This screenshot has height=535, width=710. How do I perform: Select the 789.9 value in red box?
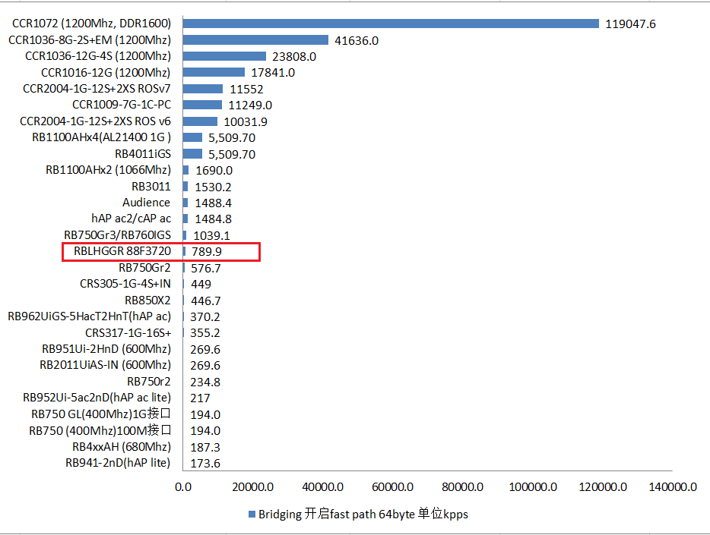(206, 251)
